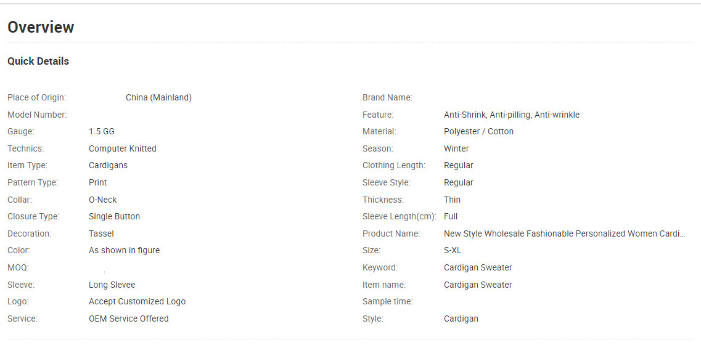Select the China (Mainland) origin value

pos(158,97)
